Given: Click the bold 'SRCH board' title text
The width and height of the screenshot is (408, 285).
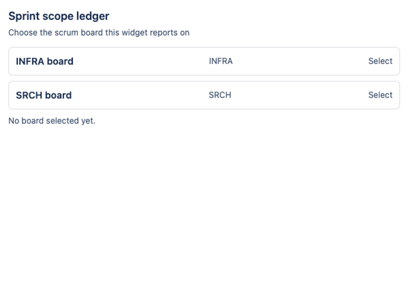Looking at the screenshot, I should (44, 95).
